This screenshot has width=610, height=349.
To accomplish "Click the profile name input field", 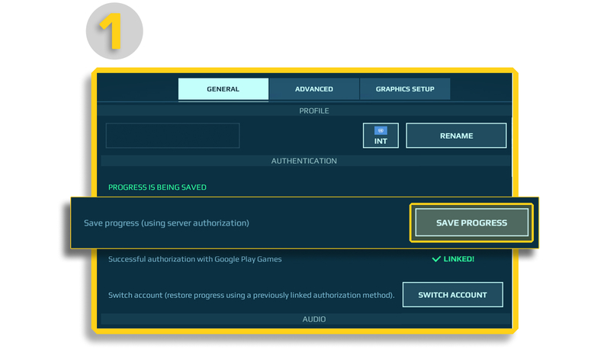I will coord(173,136).
